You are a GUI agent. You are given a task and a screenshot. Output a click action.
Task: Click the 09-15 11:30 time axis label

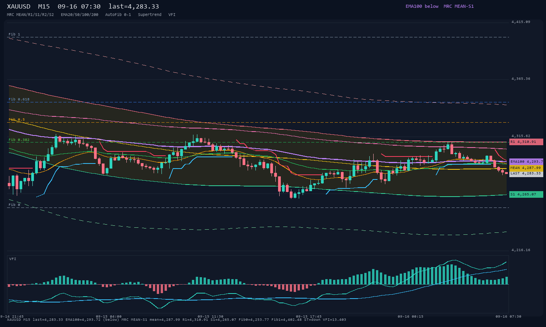[211, 316]
